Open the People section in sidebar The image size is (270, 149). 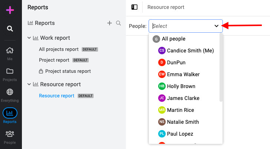10,137
